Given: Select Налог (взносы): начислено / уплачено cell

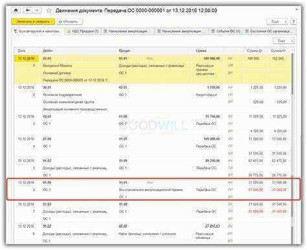Looking at the screenshot, I should coord(148,234).
